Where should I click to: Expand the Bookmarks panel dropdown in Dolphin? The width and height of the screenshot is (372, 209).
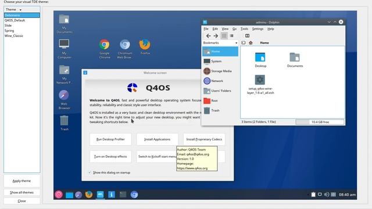pos(220,43)
